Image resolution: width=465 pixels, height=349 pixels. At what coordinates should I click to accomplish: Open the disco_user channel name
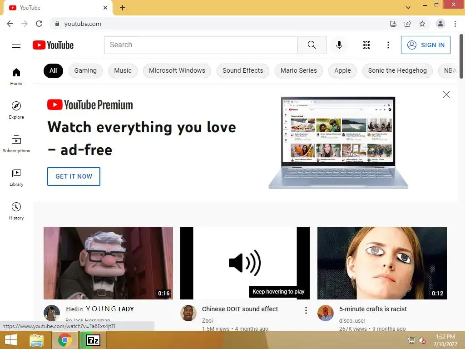352,320
